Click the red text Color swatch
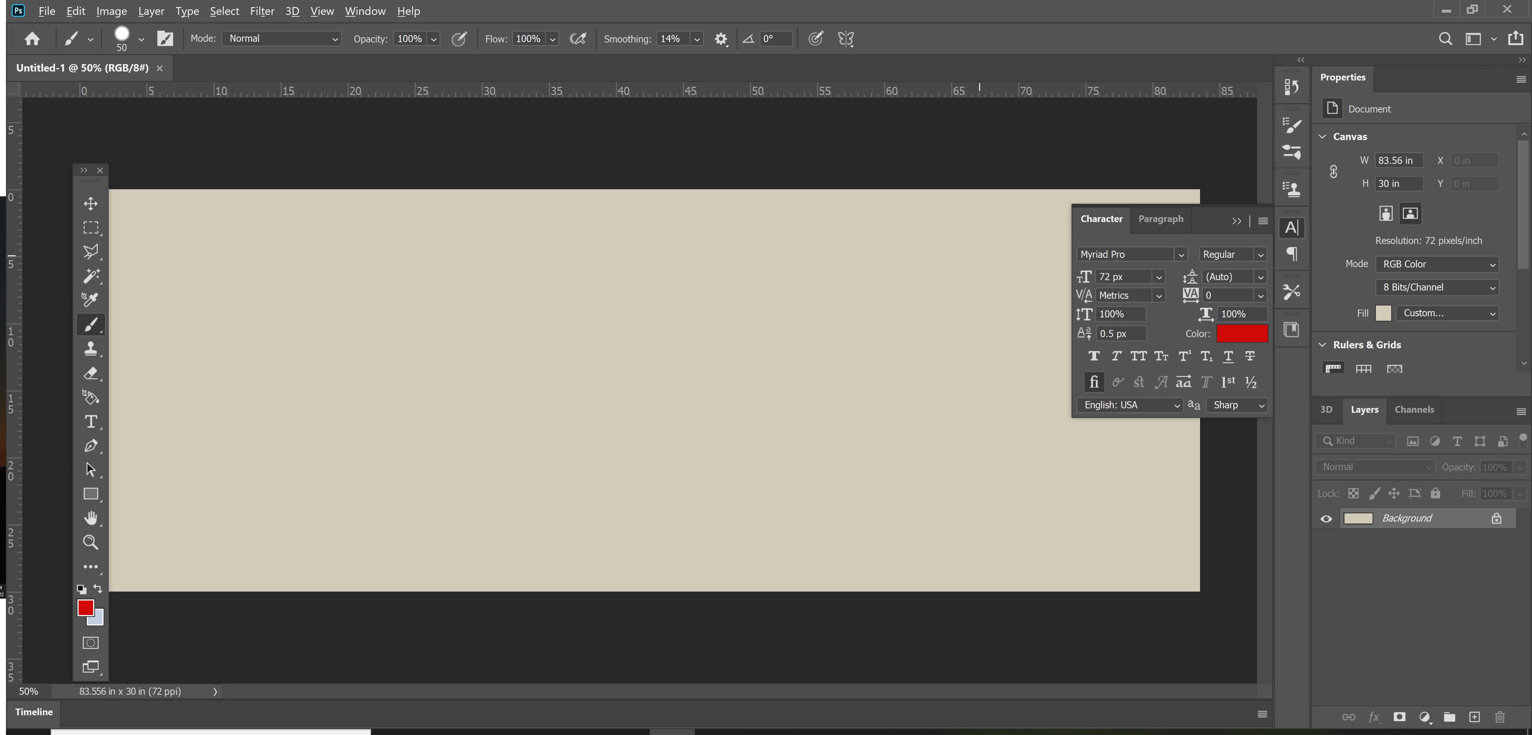Image resolution: width=1532 pixels, height=735 pixels. [1242, 334]
